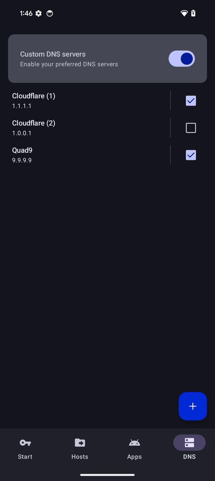The height and width of the screenshot is (481, 215).
Task: Tap the Wi-Fi status icon
Action: (x=184, y=13)
